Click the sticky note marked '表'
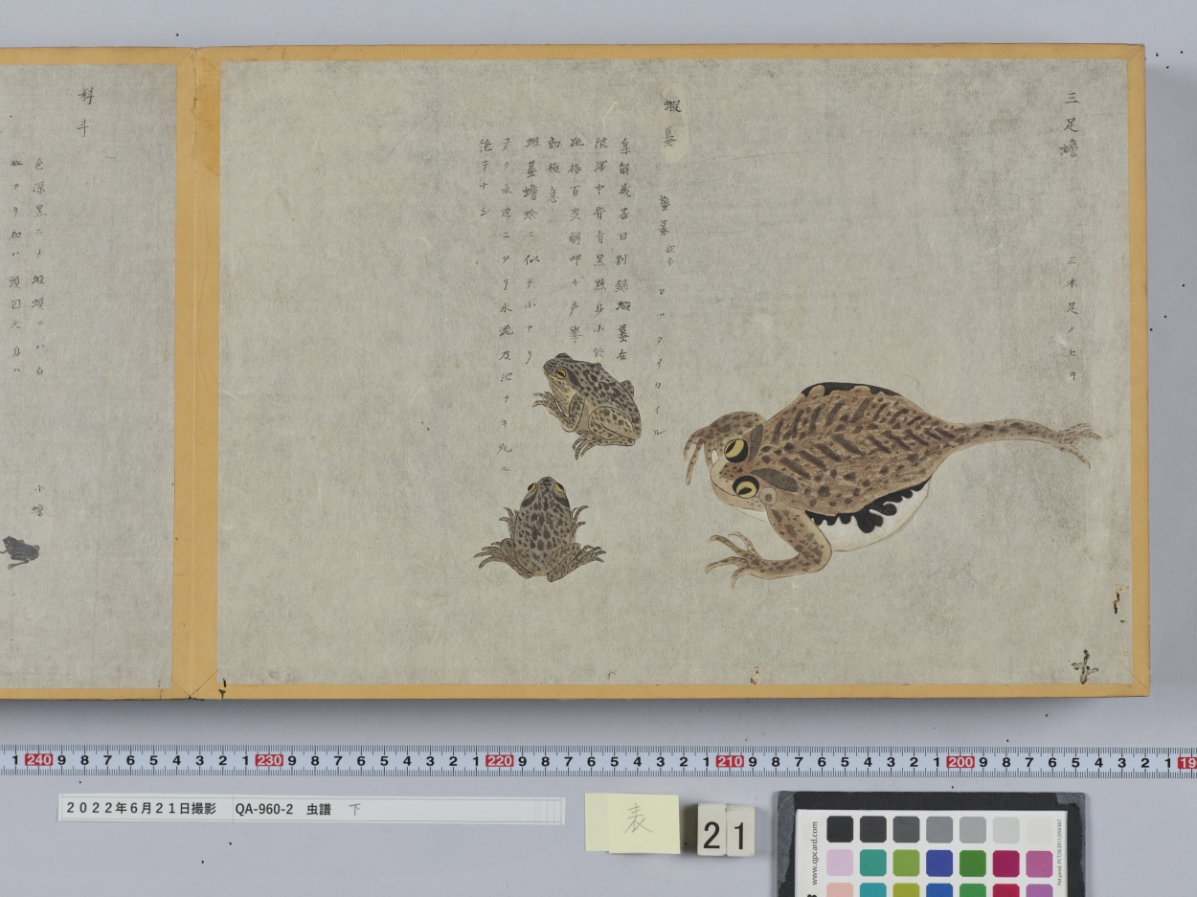The height and width of the screenshot is (897, 1197). [x=632, y=822]
